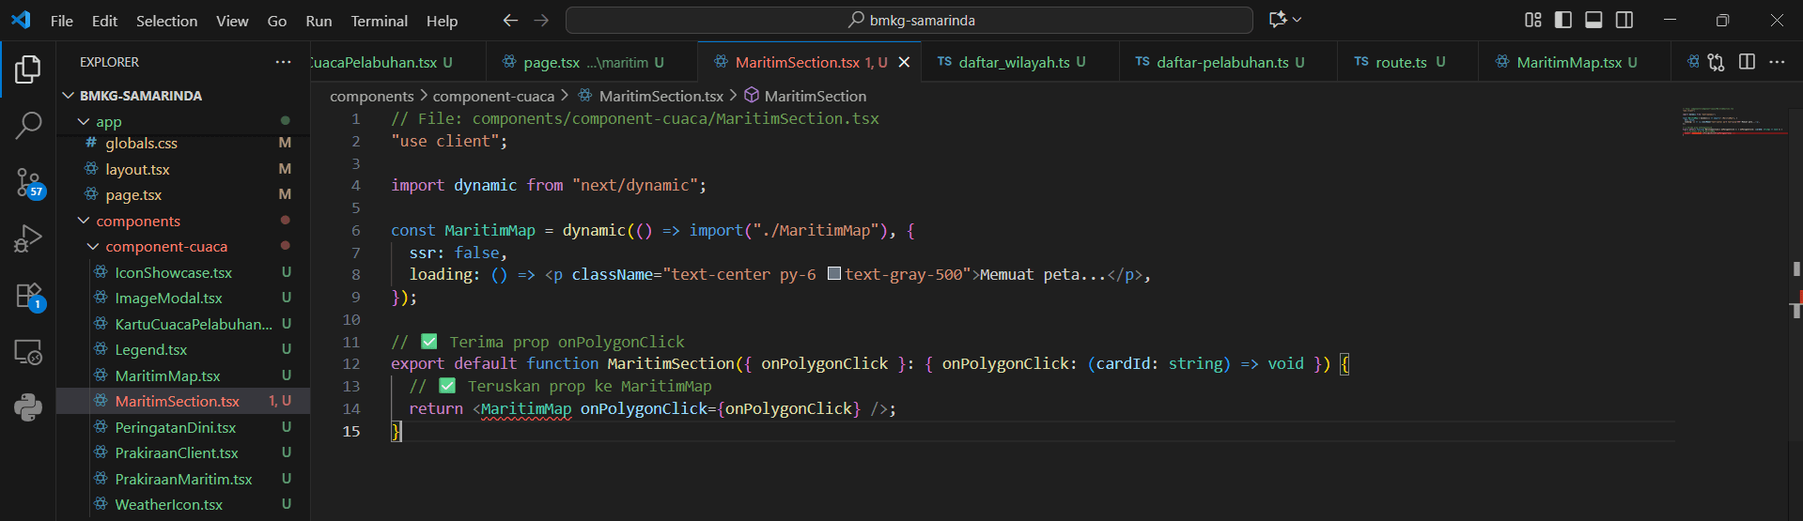Open the Extensions view icon
Screen dimensions: 1803x521
pyautogui.click(x=28, y=296)
